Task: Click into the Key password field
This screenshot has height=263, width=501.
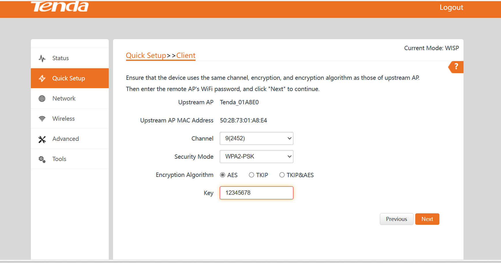Action: tap(256, 193)
